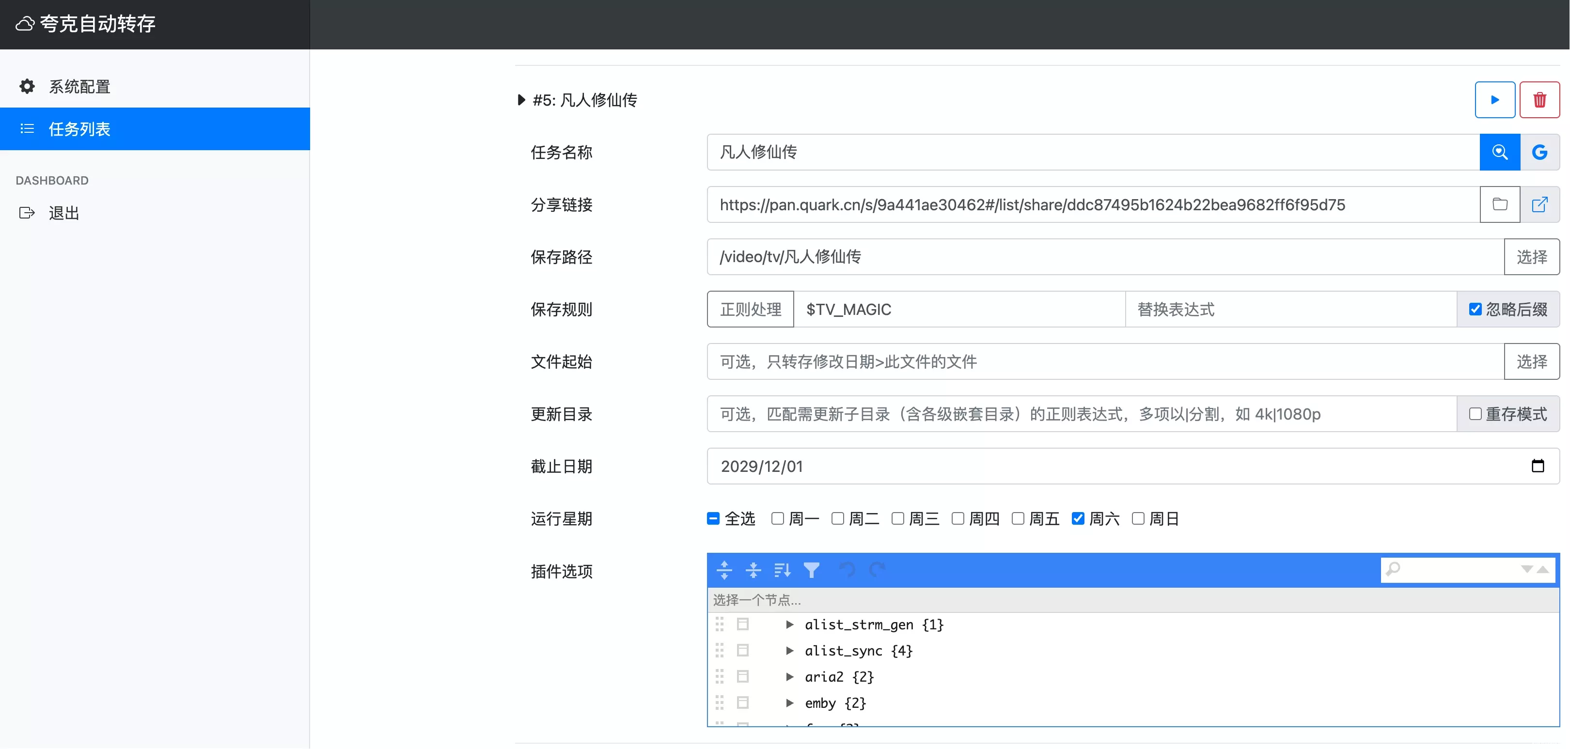Open action menu for aria2 node
Viewport: 1570px width, 749px height.
coord(742,676)
